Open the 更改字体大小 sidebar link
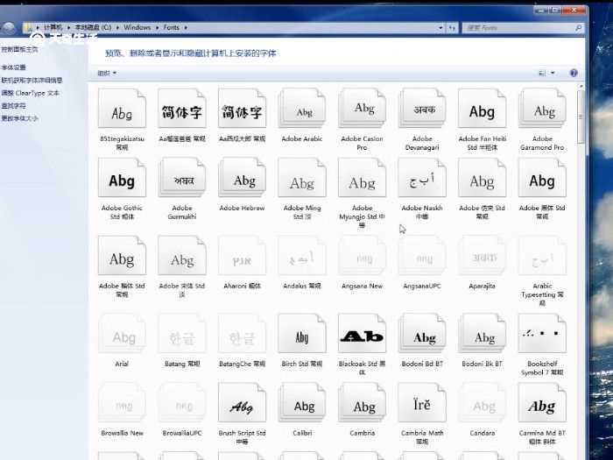 [19, 118]
